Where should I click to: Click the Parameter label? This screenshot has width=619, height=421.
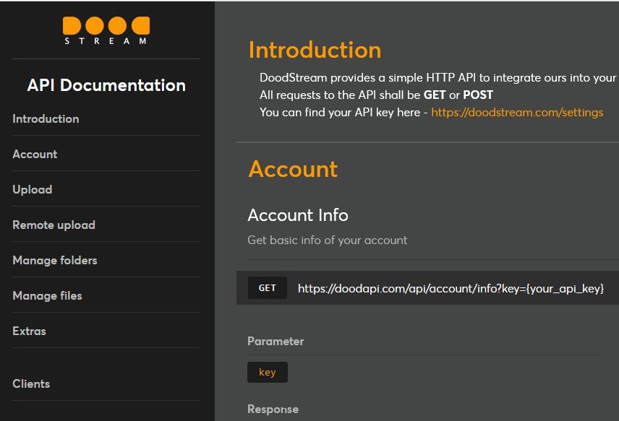click(276, 342)
